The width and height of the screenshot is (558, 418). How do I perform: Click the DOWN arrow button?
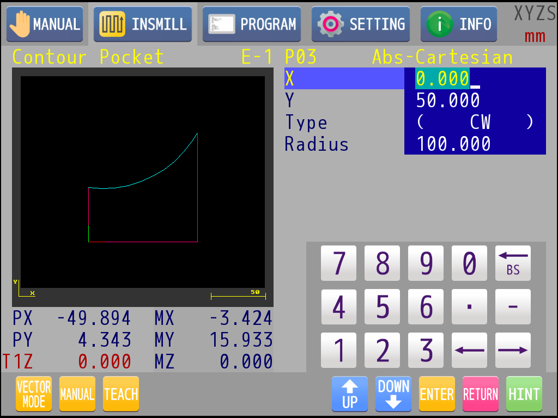[x=393, y=394]
